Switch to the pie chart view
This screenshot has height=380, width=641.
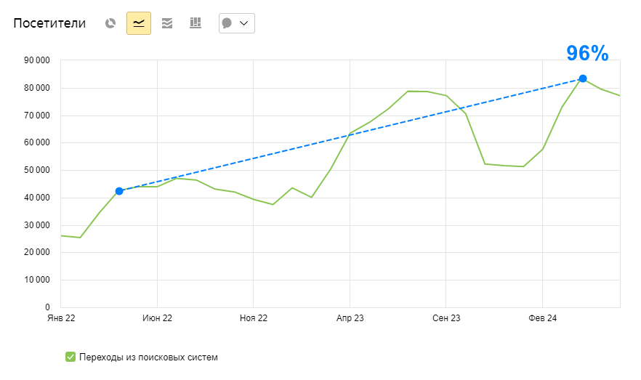pos(110,23)
